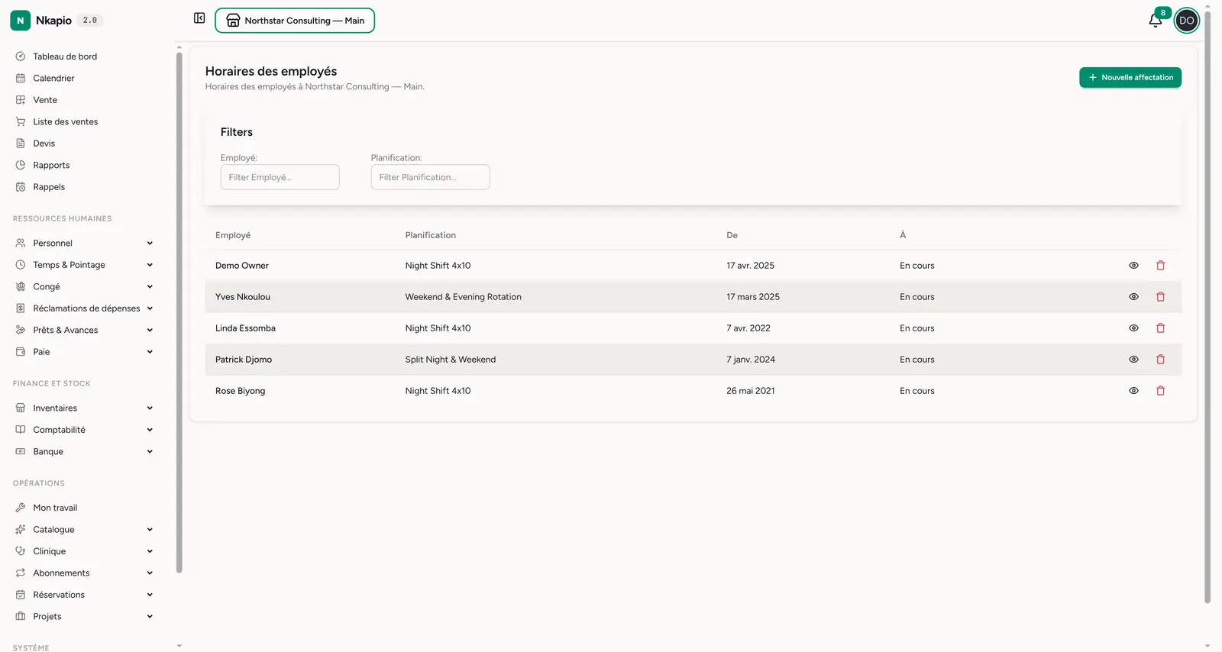The height and width of the screenshot is (652, 1222).
Task: Expand the Congé submenu chevron
Action: pos(150,287)
